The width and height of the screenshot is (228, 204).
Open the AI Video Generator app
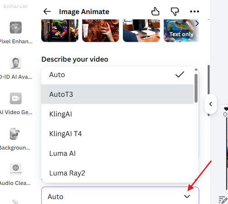click(16, 103)
